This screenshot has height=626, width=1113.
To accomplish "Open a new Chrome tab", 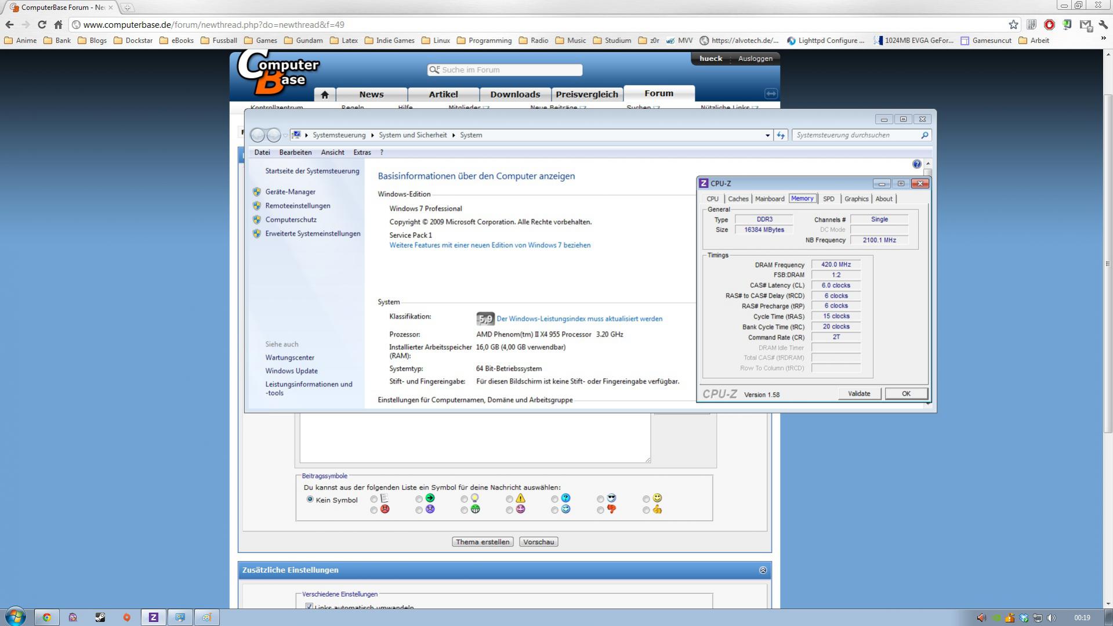I will pyautogui.click(x=127, y=8).
